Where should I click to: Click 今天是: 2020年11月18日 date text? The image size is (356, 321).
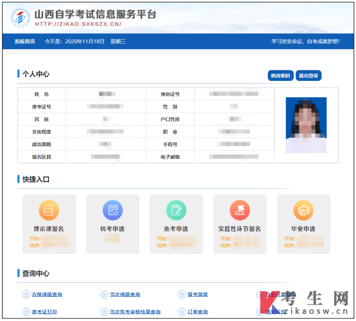pyautogui.click(x=74, y=41)
